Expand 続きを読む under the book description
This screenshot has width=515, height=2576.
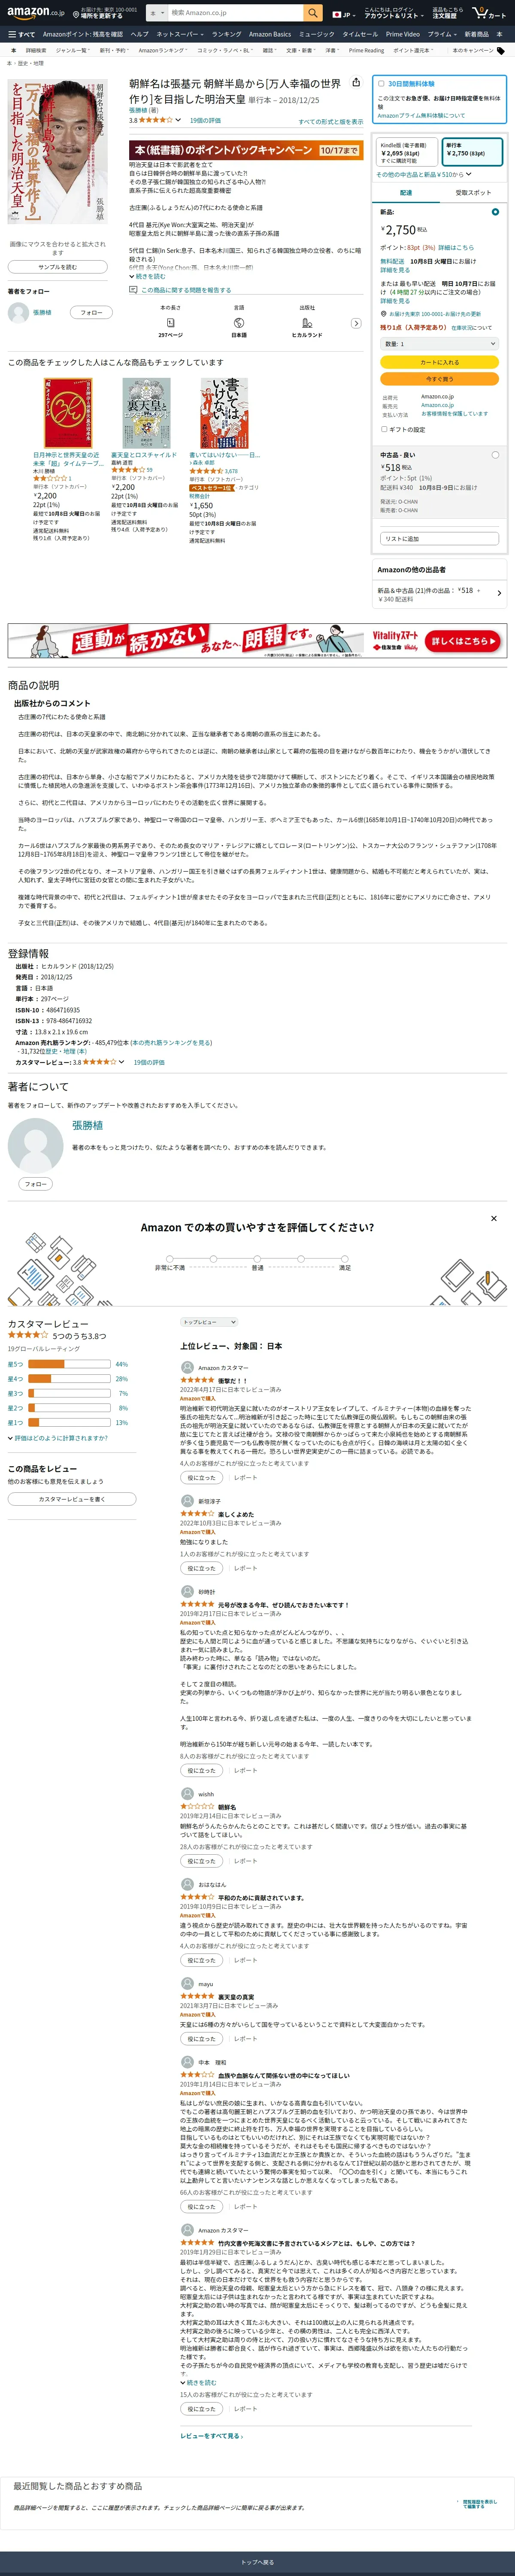click(x=147, y=276)
